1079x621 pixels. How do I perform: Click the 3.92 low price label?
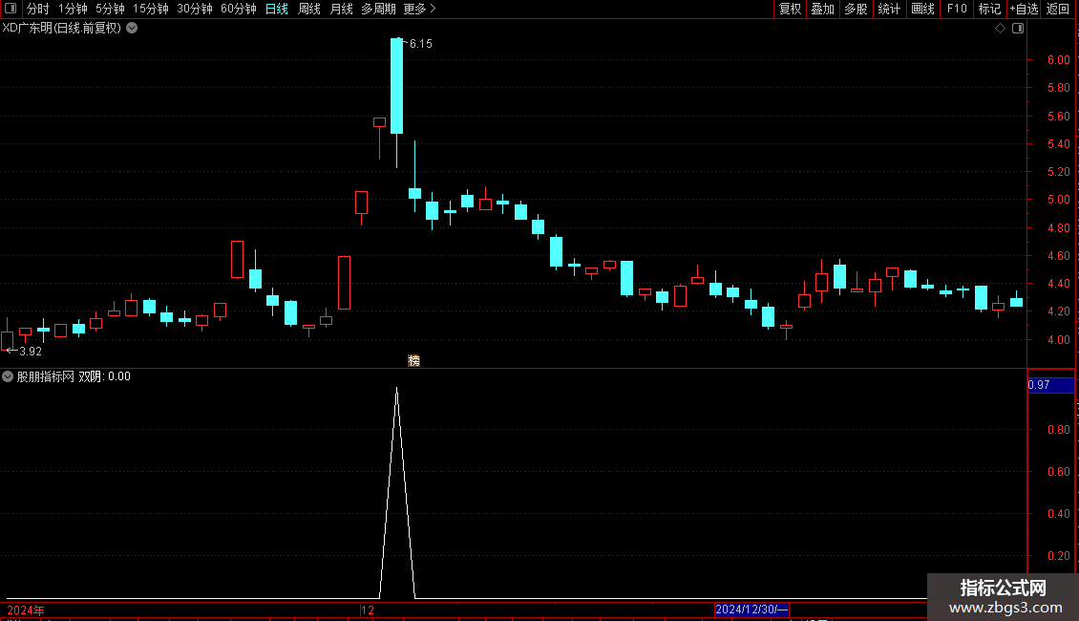31,352
